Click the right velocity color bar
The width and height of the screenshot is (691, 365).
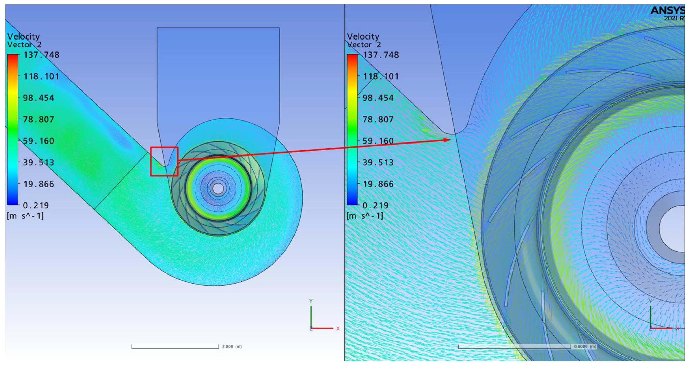(352, 129)
